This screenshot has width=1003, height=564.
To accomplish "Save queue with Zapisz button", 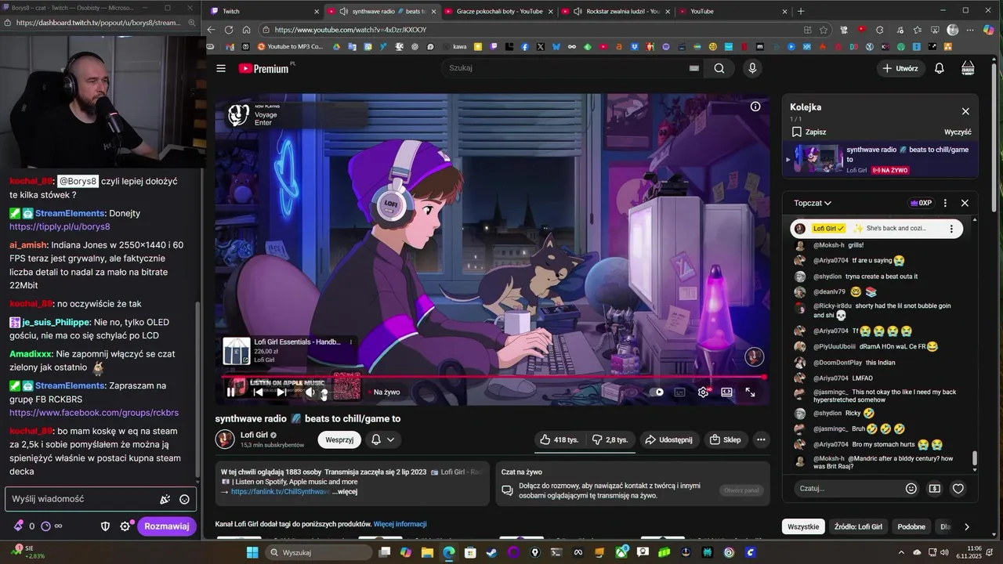I will 809,132.
